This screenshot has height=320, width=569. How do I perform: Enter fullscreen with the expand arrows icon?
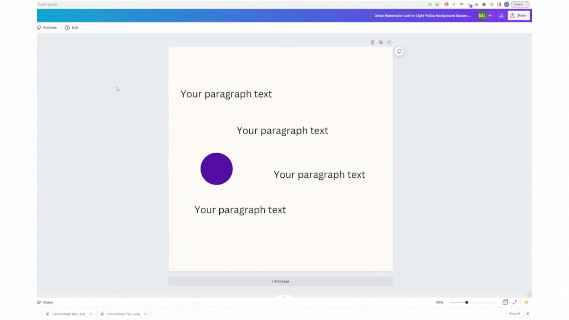[515, 302]
